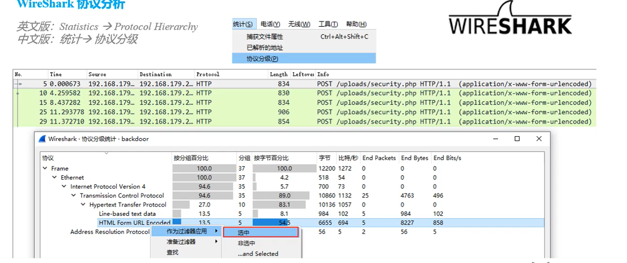Select the Ethernet protocol label
627x263 pixels.
coord(72,177)
